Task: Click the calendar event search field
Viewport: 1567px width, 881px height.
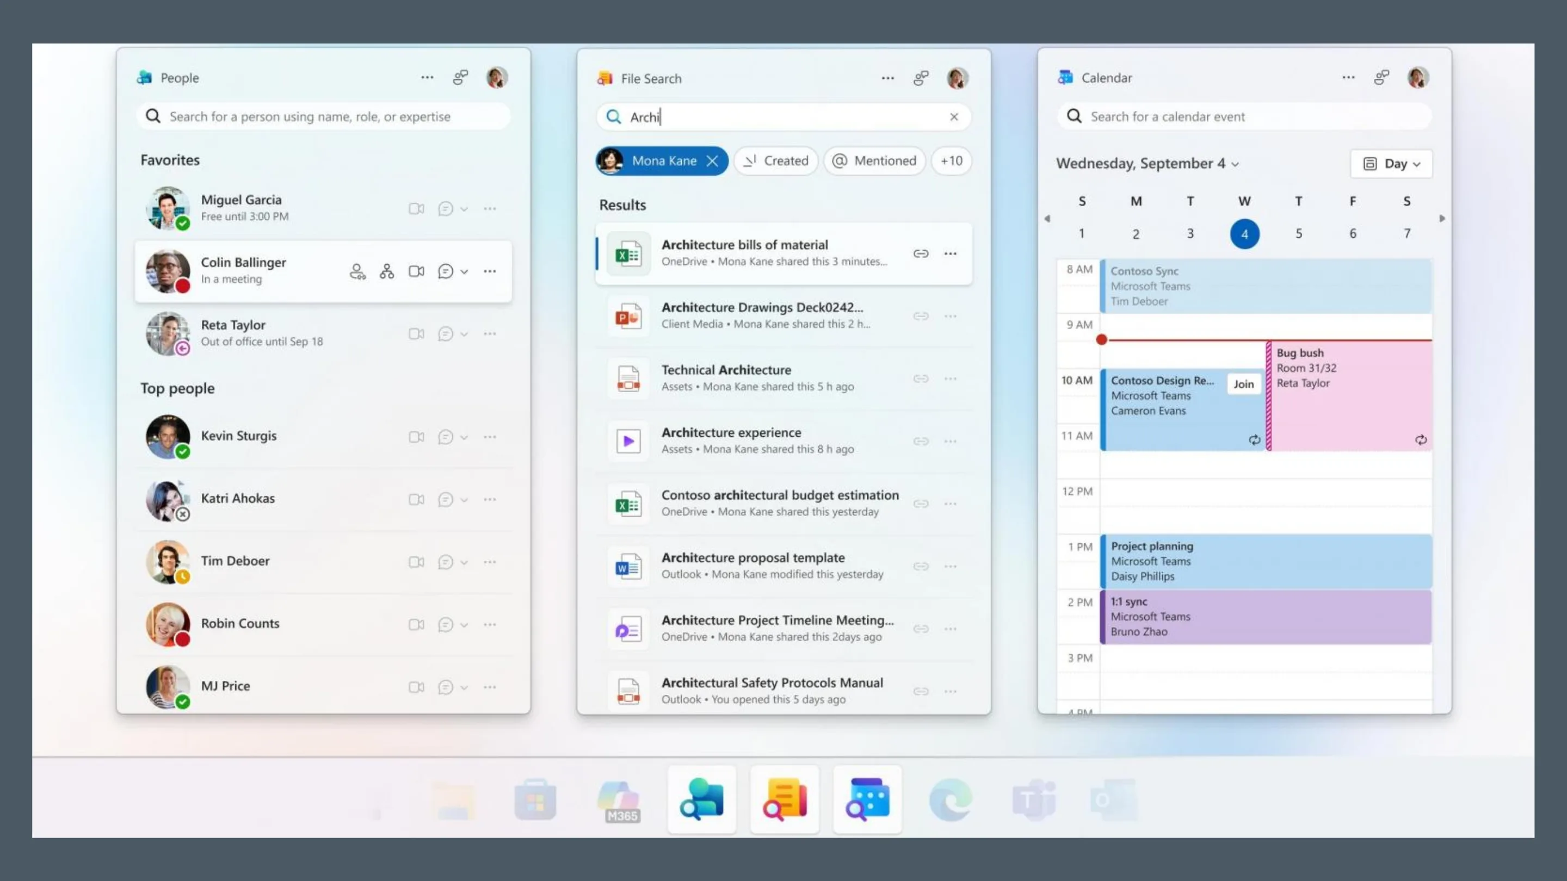Action: coord(1244,116)
